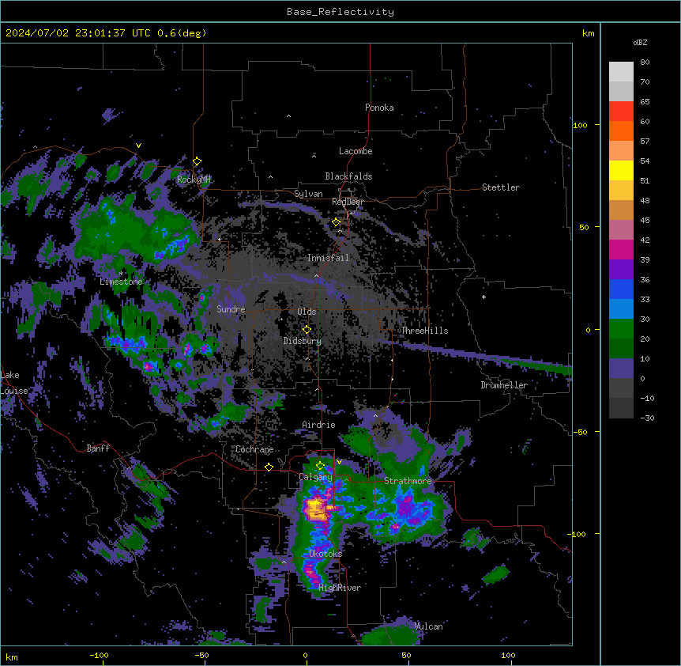The width and height of the screenshot is (681, 666).
Task: Select the Drumheller label
Action: click(504, 385)
